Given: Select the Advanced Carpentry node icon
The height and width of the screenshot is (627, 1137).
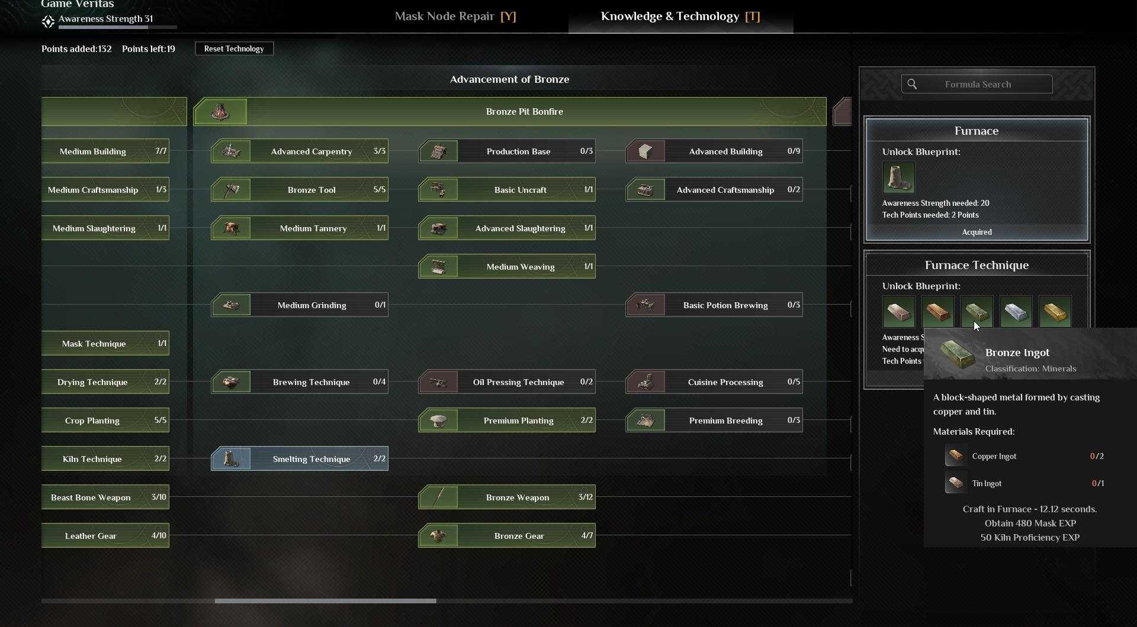Looking at the screenshot, I should [231, 151].
